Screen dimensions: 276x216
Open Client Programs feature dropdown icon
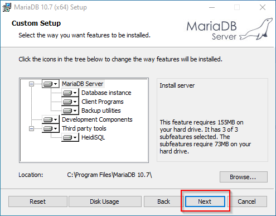tap(70, 102)
